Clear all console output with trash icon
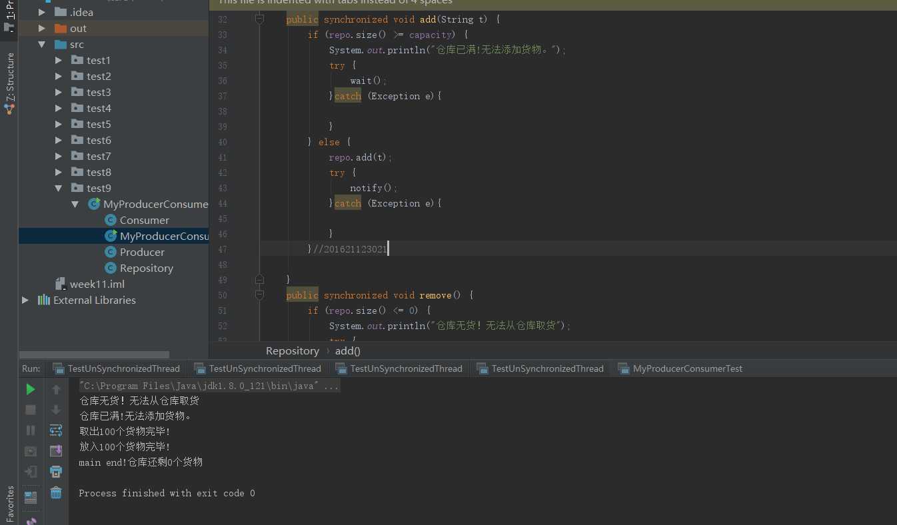Viewport: 897px width, 525px height. [56, 492]
